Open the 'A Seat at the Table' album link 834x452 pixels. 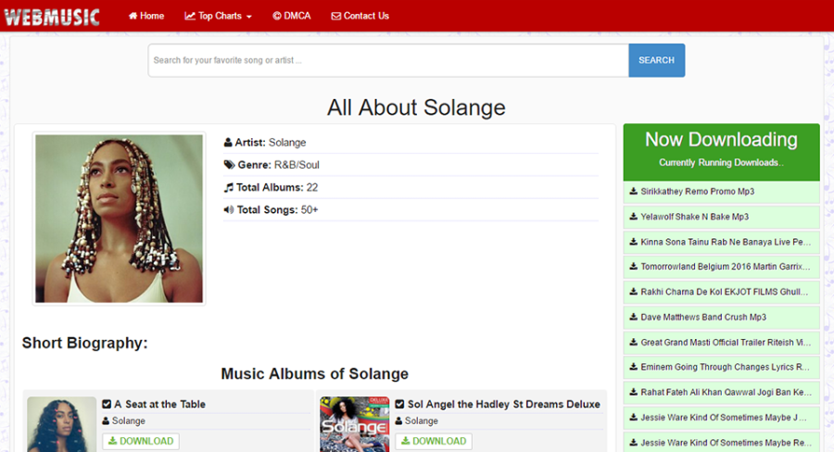pyautogui.click(x=159, y=404)
